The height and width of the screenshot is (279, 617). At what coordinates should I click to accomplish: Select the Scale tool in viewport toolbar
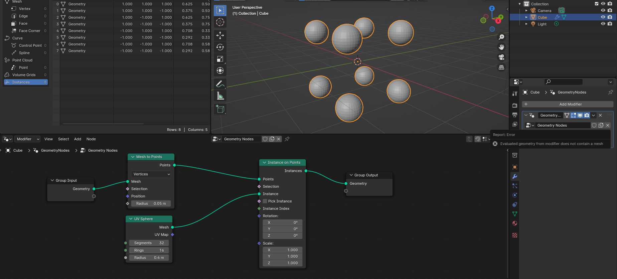(220, 59)
